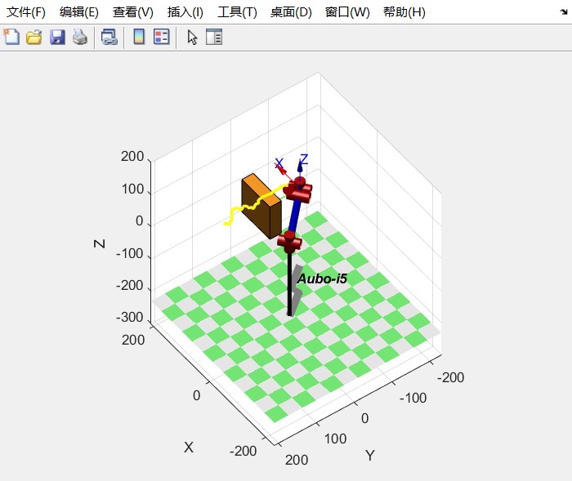
Task: Open the 插入(I) menu
Action: pos(185,12)
